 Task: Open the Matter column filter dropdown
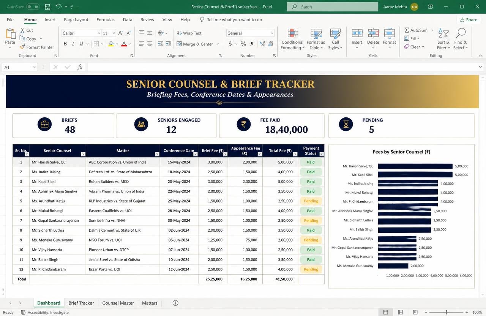click(x=157, y=154)
